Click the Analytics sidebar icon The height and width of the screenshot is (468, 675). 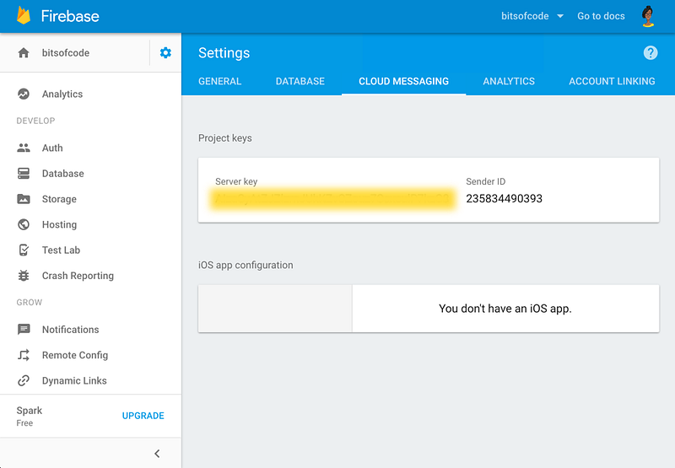click(x=24, y=94)
